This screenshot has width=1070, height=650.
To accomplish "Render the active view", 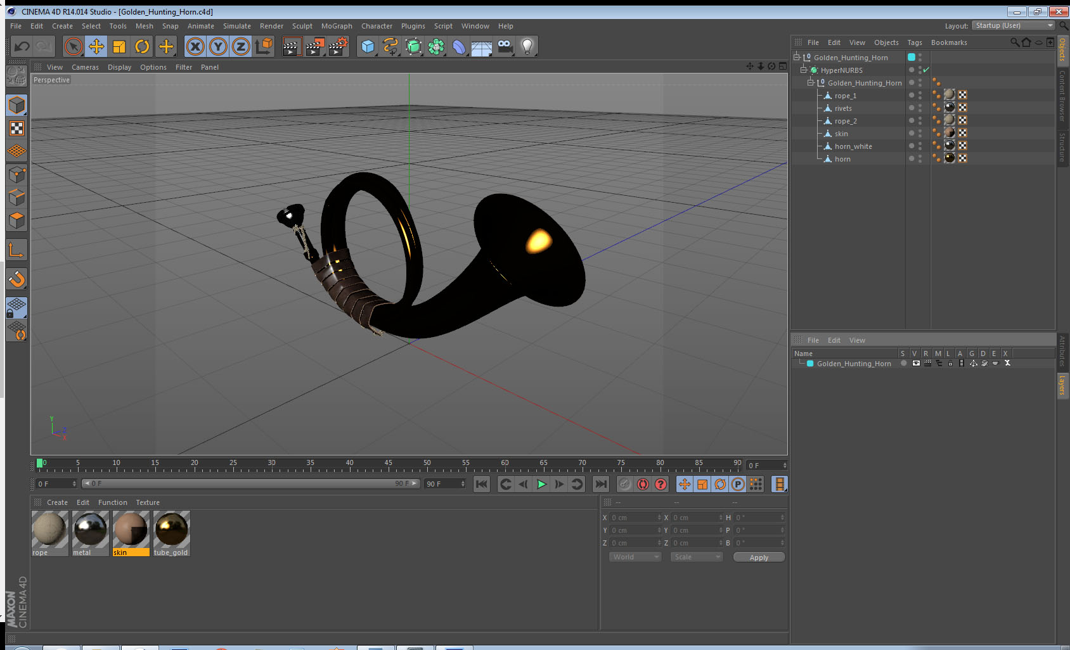I will point(291,46).
